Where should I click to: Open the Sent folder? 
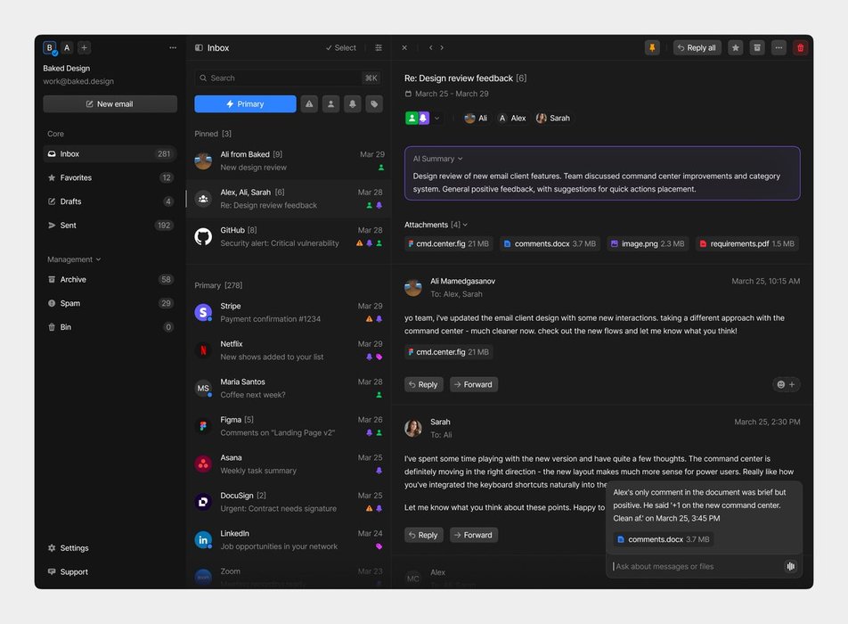point(110,226)
